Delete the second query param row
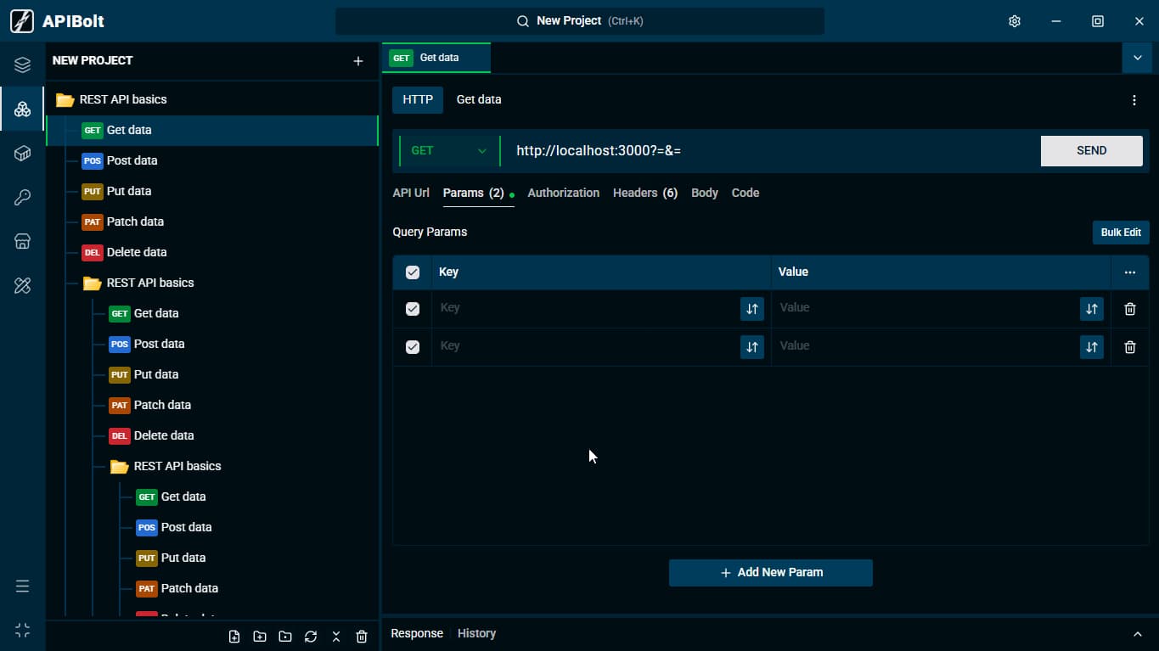 (1130, 346)
